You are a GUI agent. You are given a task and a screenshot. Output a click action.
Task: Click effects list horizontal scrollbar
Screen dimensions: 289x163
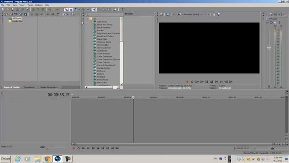pyautogui.click(x=102, y=87)
